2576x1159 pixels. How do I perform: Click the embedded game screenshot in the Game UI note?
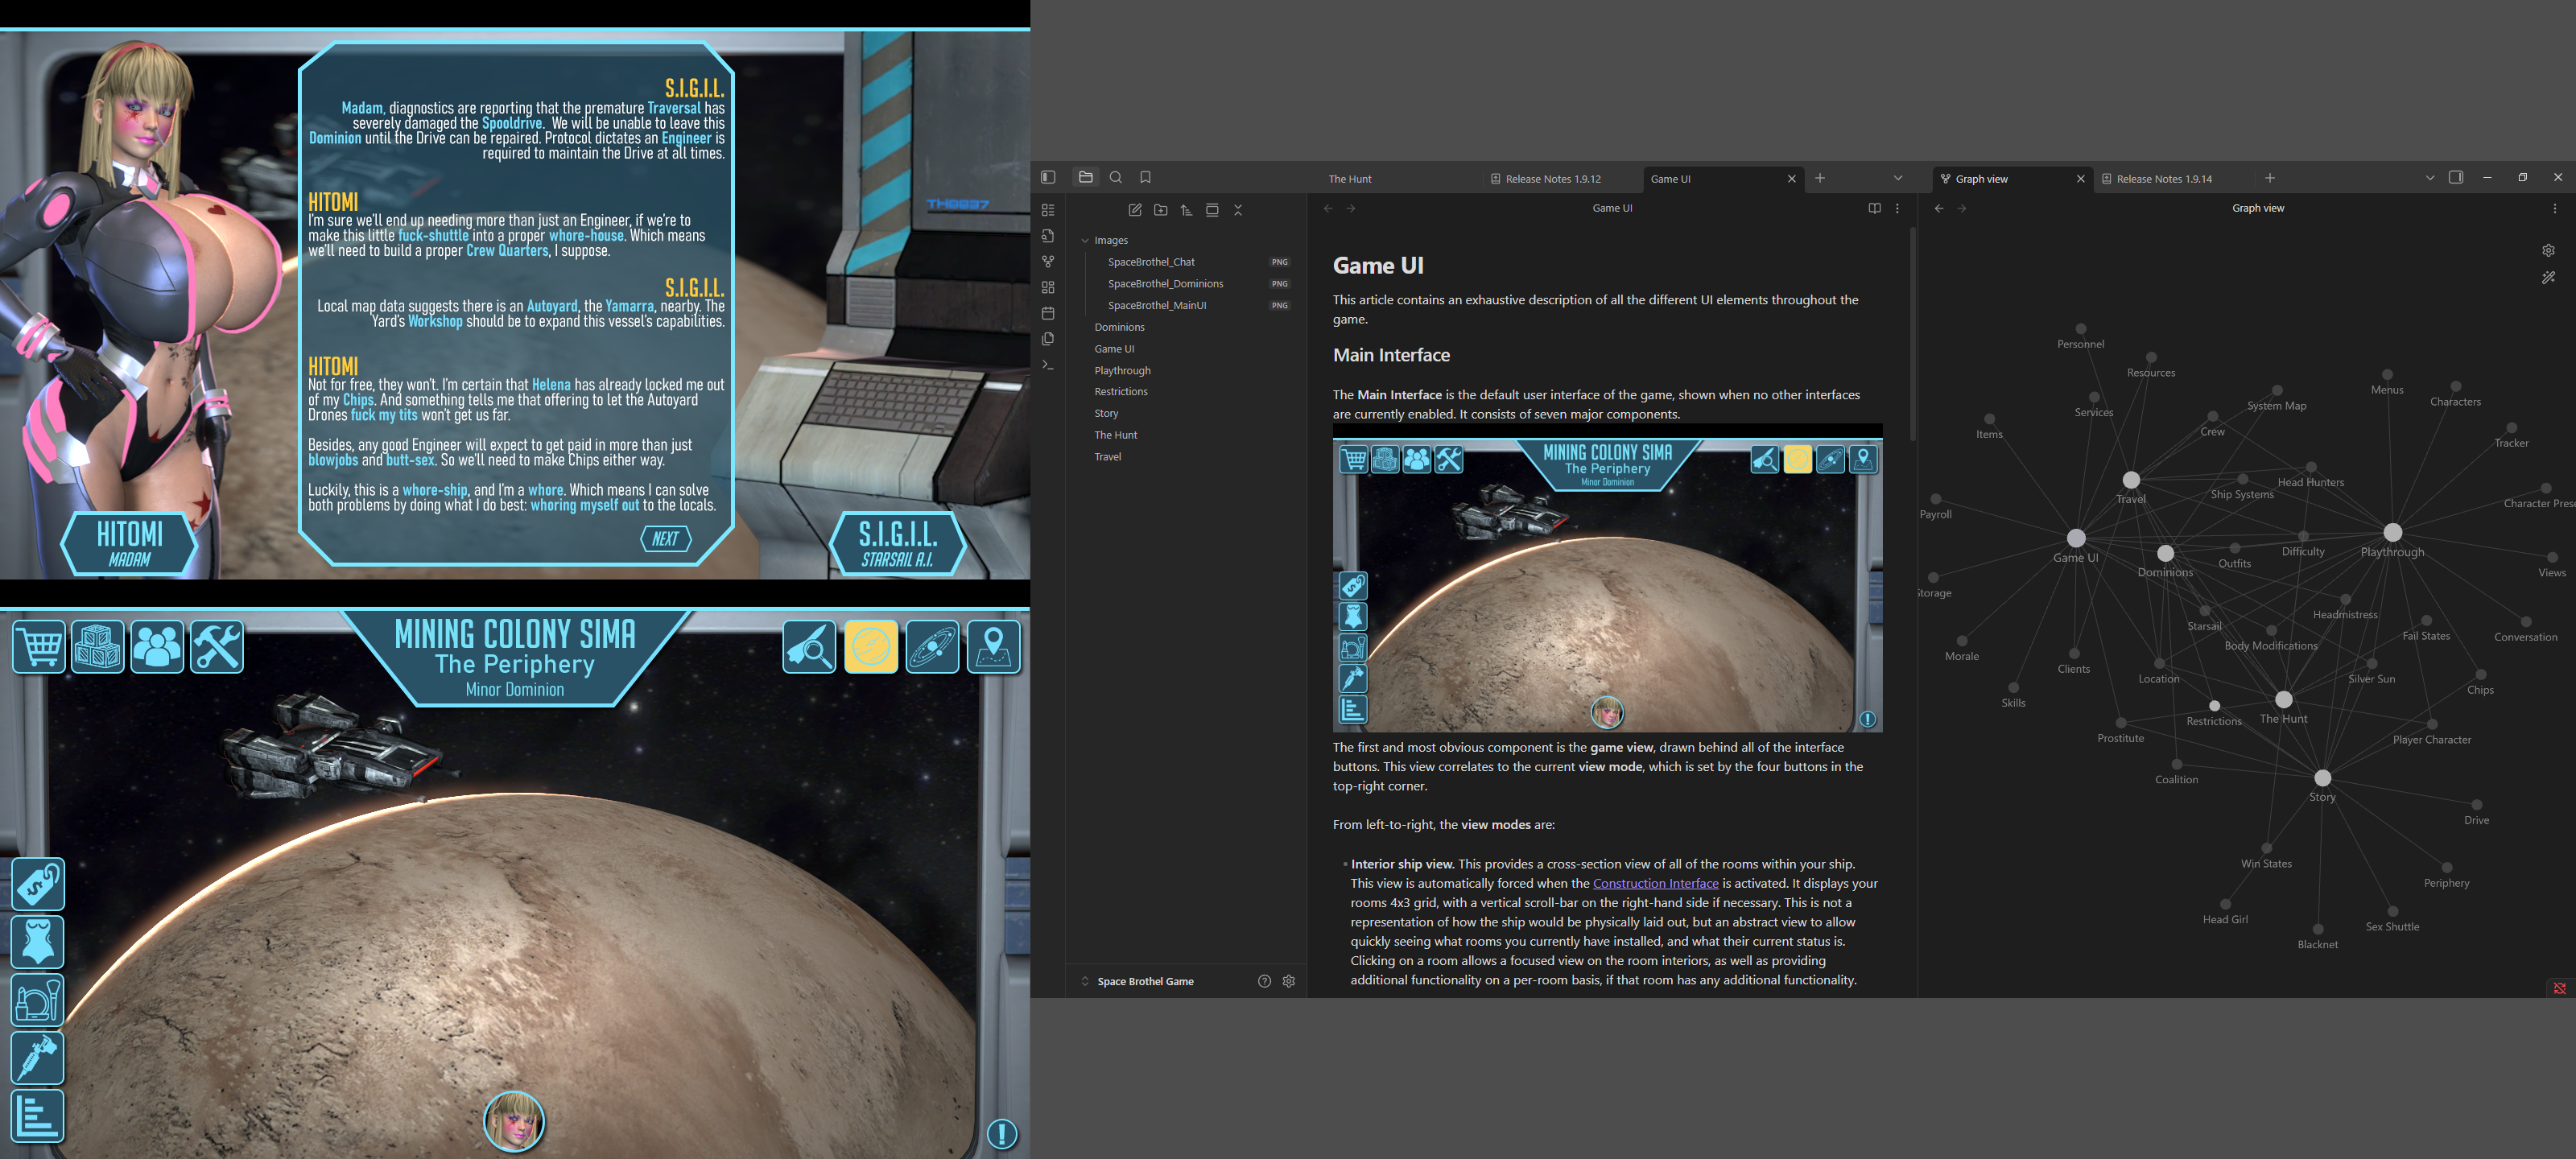(x=1608, y=578)
